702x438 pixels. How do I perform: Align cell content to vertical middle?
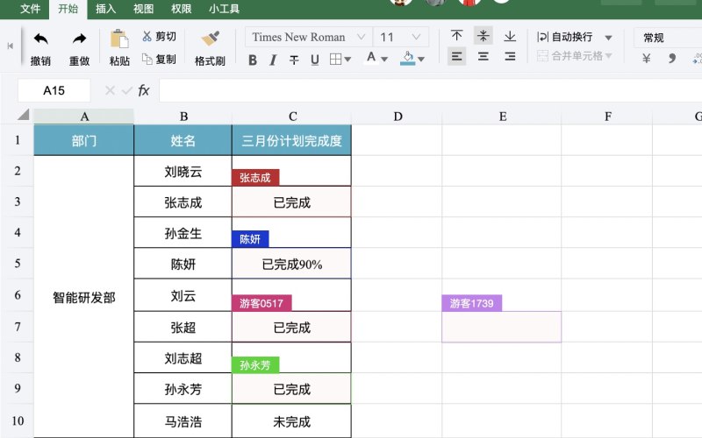coord(484,36)
